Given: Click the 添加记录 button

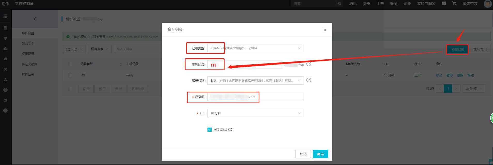Looking at the screenshot, I should (x=457, y=49).
